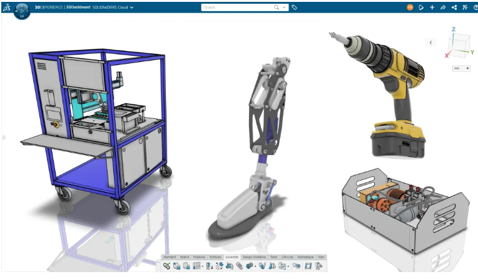Screen dimensions: 478x279
Task: Expand the left side panel arrow
Action: (4, 138)
